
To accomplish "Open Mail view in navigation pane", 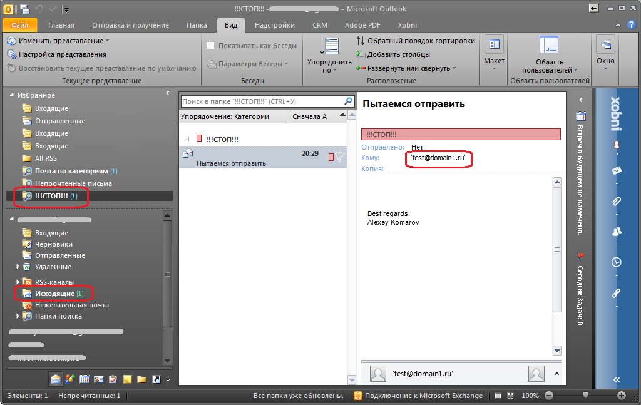I will [56, 379].
